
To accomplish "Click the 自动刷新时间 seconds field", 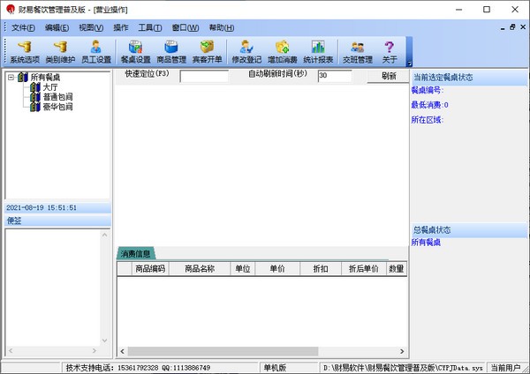I will coord(334,77).
